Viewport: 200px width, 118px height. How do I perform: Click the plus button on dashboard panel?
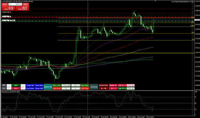coord(4,85)
